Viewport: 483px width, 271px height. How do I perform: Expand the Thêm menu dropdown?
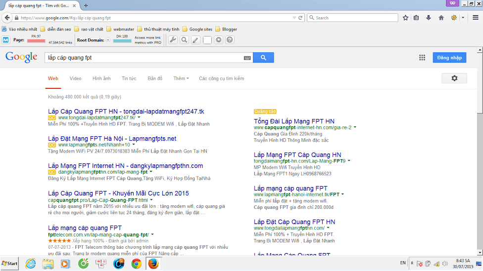tap(181, 78)
